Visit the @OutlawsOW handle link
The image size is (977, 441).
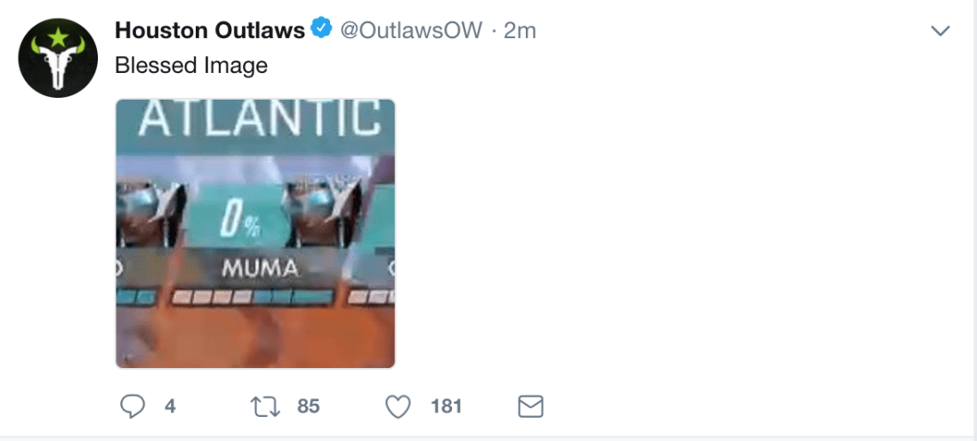coord(410,30)
